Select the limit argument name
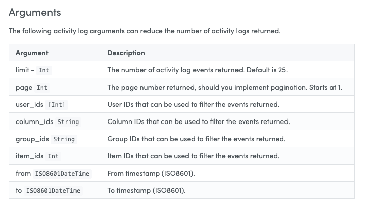Viewport: 381px width, 205px height. tap(22, 70)
